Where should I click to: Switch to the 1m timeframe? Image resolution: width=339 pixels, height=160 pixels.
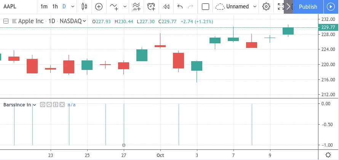(44, 6)
